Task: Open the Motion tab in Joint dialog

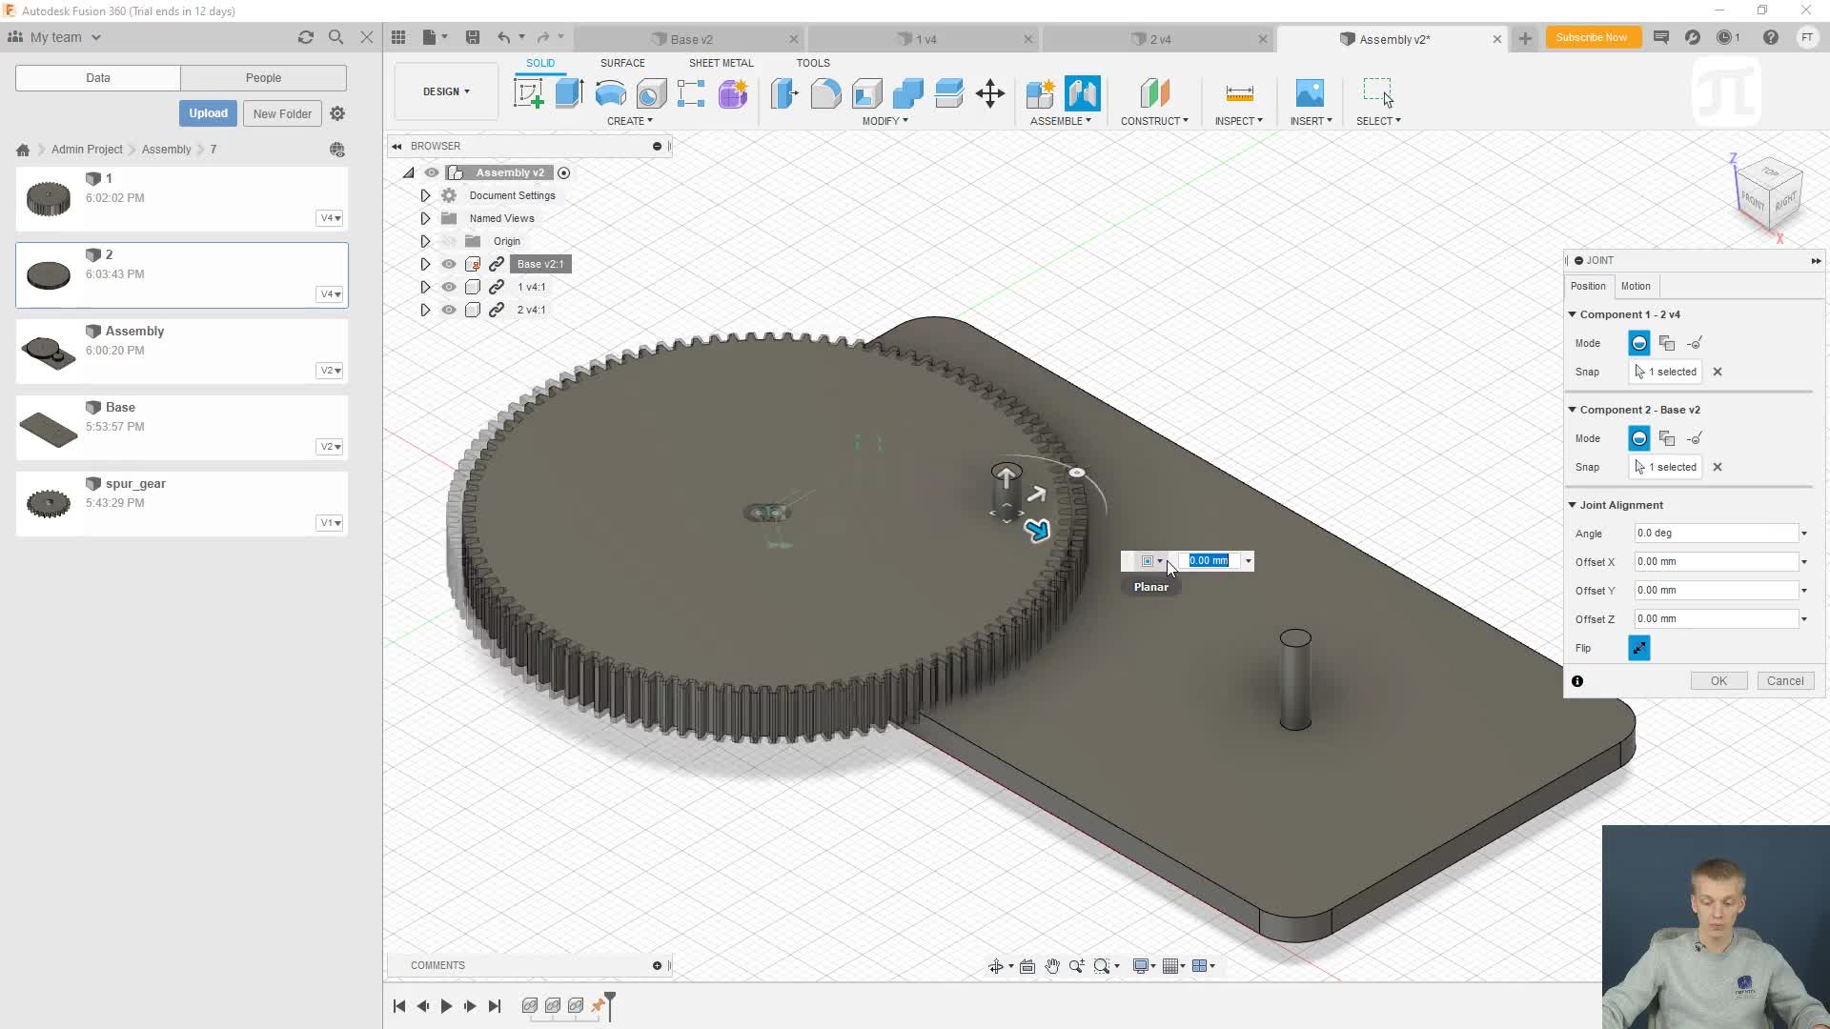Action: (x=1636, y=286)
